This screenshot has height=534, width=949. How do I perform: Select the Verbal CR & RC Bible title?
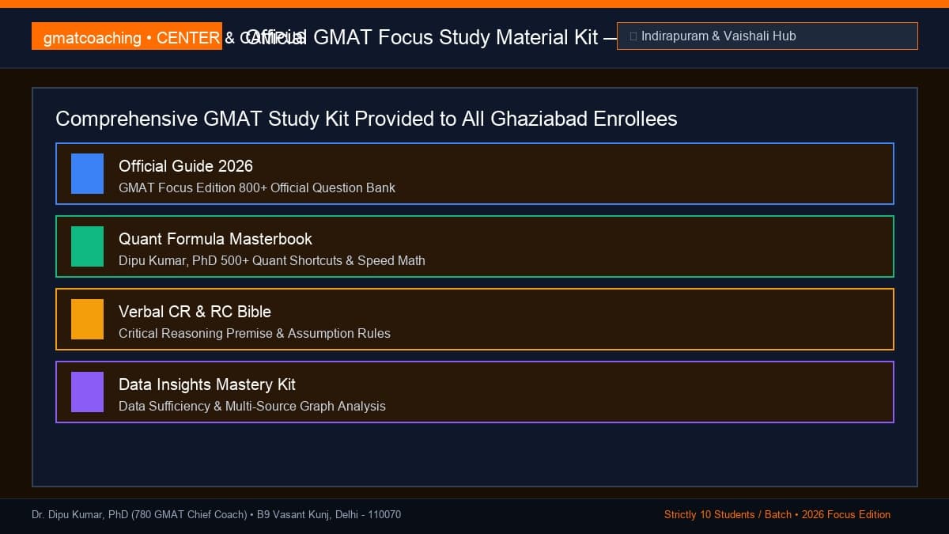tap(195, 312)
